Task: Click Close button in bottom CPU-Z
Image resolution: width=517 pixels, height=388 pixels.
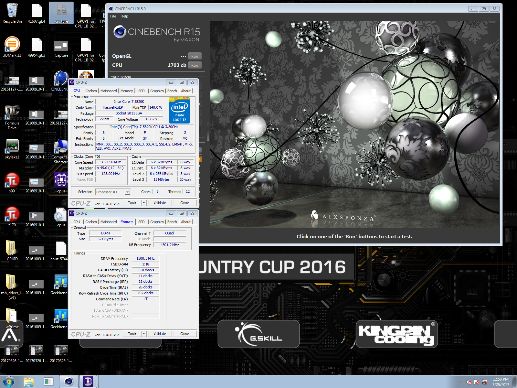Action: click(185, 334)
